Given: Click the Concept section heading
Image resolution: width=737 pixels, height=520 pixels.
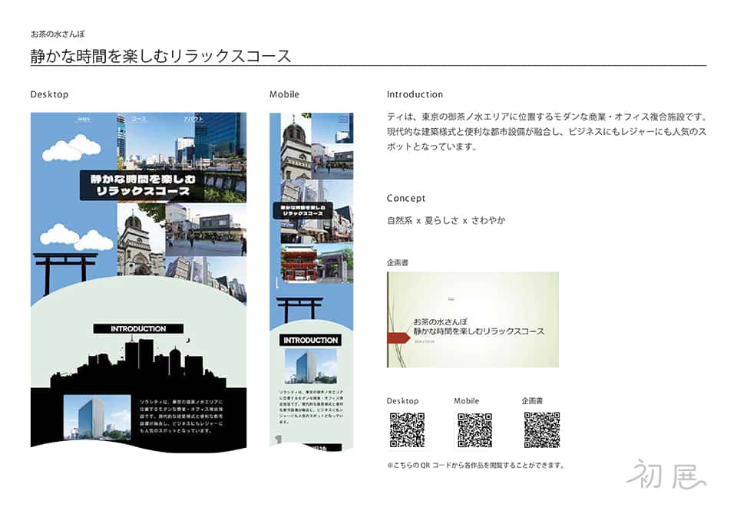Looking at the screenshot, I should pyautogui.click(x=405, y=198).
